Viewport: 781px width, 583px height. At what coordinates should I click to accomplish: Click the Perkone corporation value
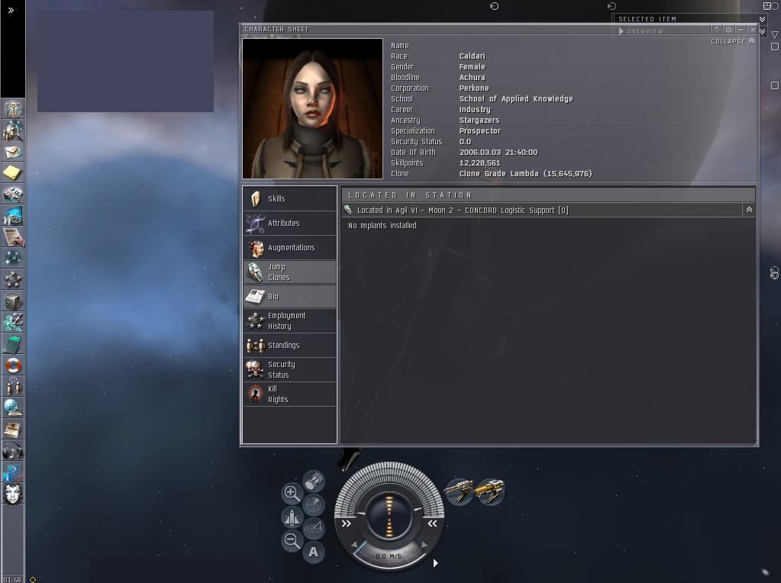pyautogui.click(x=473, y=88)
